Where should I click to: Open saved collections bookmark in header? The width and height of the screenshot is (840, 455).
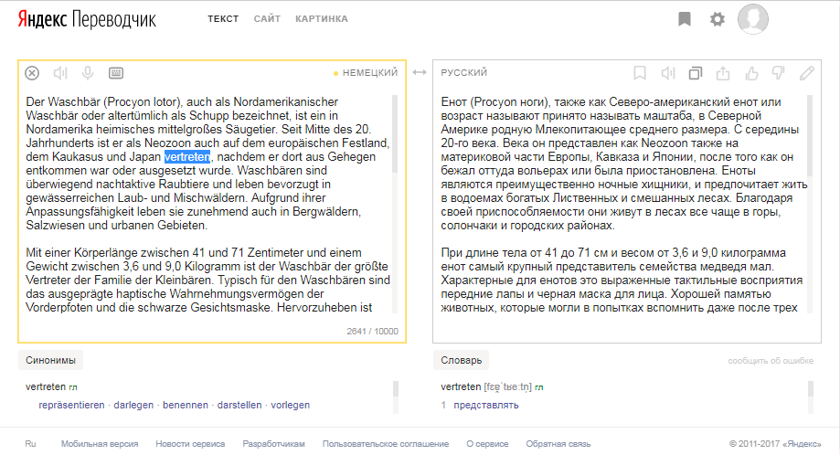(684, 19)
